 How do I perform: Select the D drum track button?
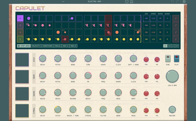click(20, 25)
